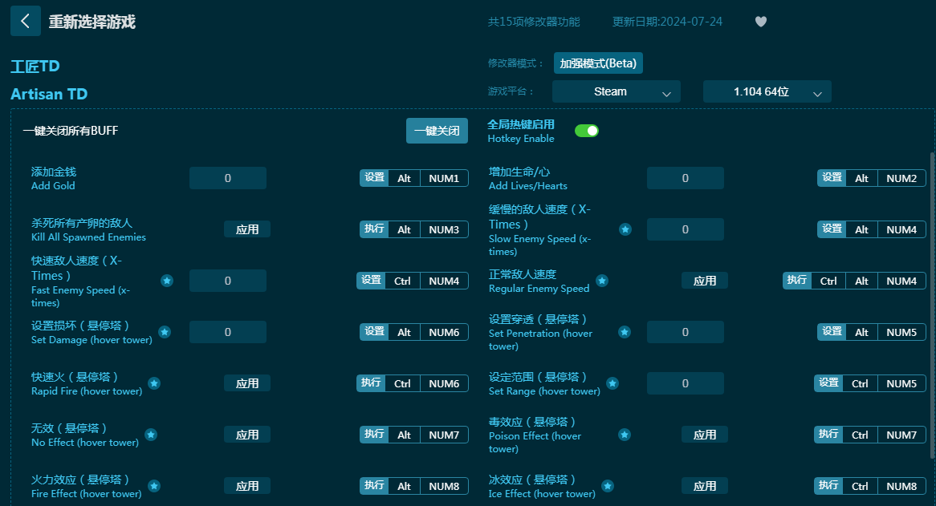The image size is (936, 506).
Task: Click 执行 hotkey button for No Effect
Action: (374, 434)
